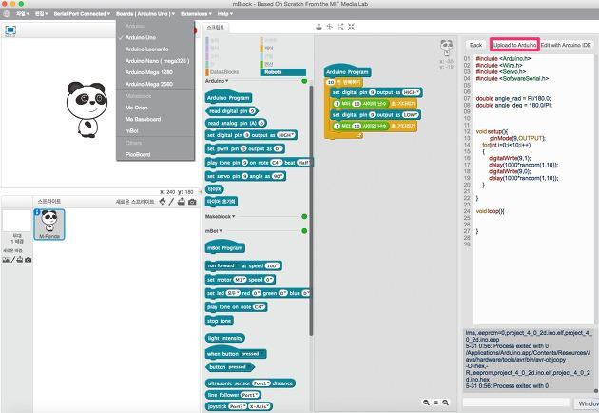Toggle the Arduino extension green indicator
Screen dimensions: 599x413
[304, 81]
